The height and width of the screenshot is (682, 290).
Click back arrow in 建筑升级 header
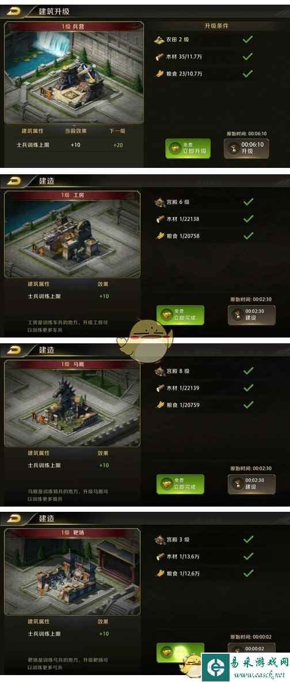pyautogui.click(x=15, y=12)
